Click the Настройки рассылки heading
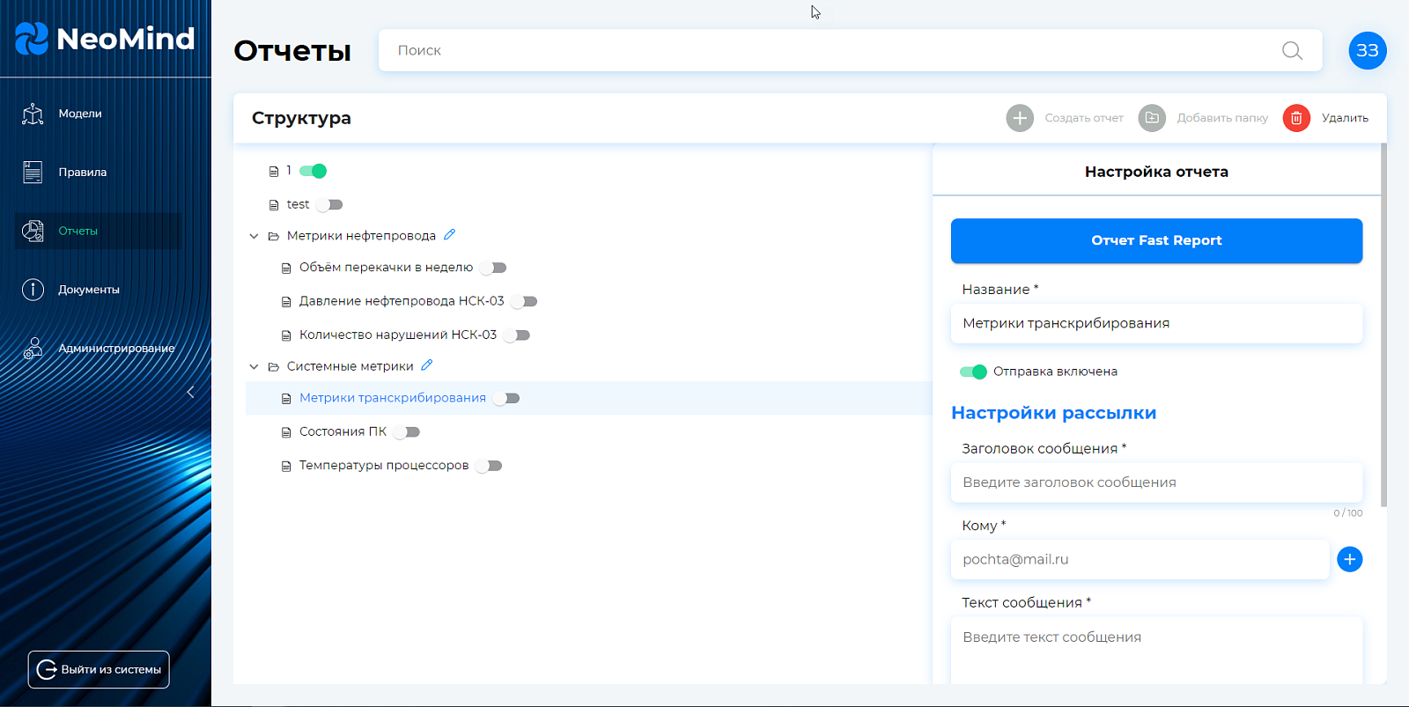Image resolution: width=1409 pixels, height=707 pixels. (1053, 413)
